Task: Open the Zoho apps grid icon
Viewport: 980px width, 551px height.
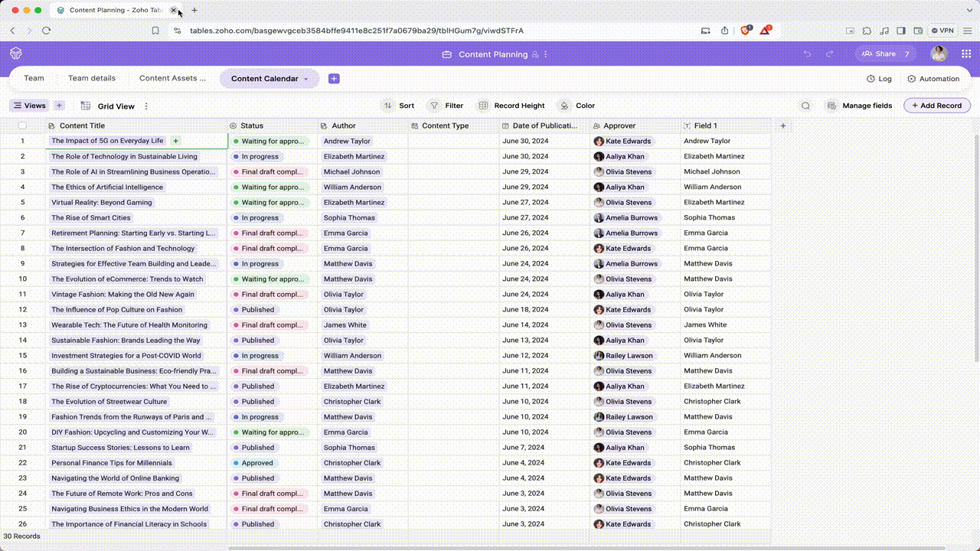Action: click(x=966, y=54)
